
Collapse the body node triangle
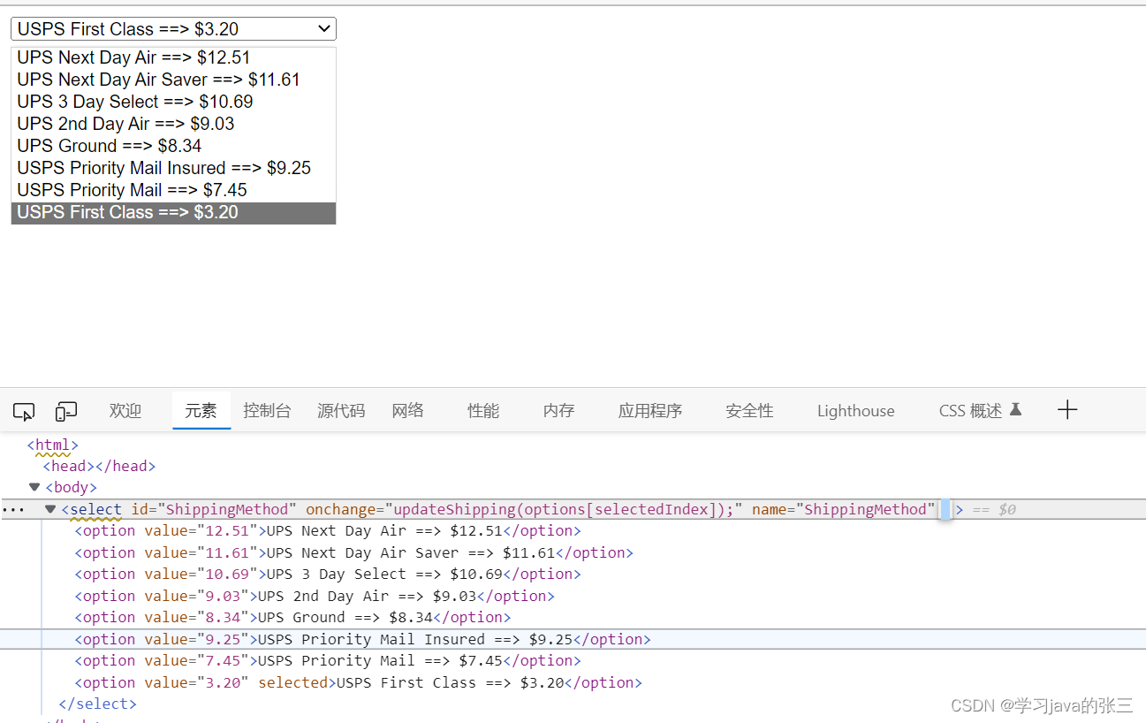(x=34, y=487)
